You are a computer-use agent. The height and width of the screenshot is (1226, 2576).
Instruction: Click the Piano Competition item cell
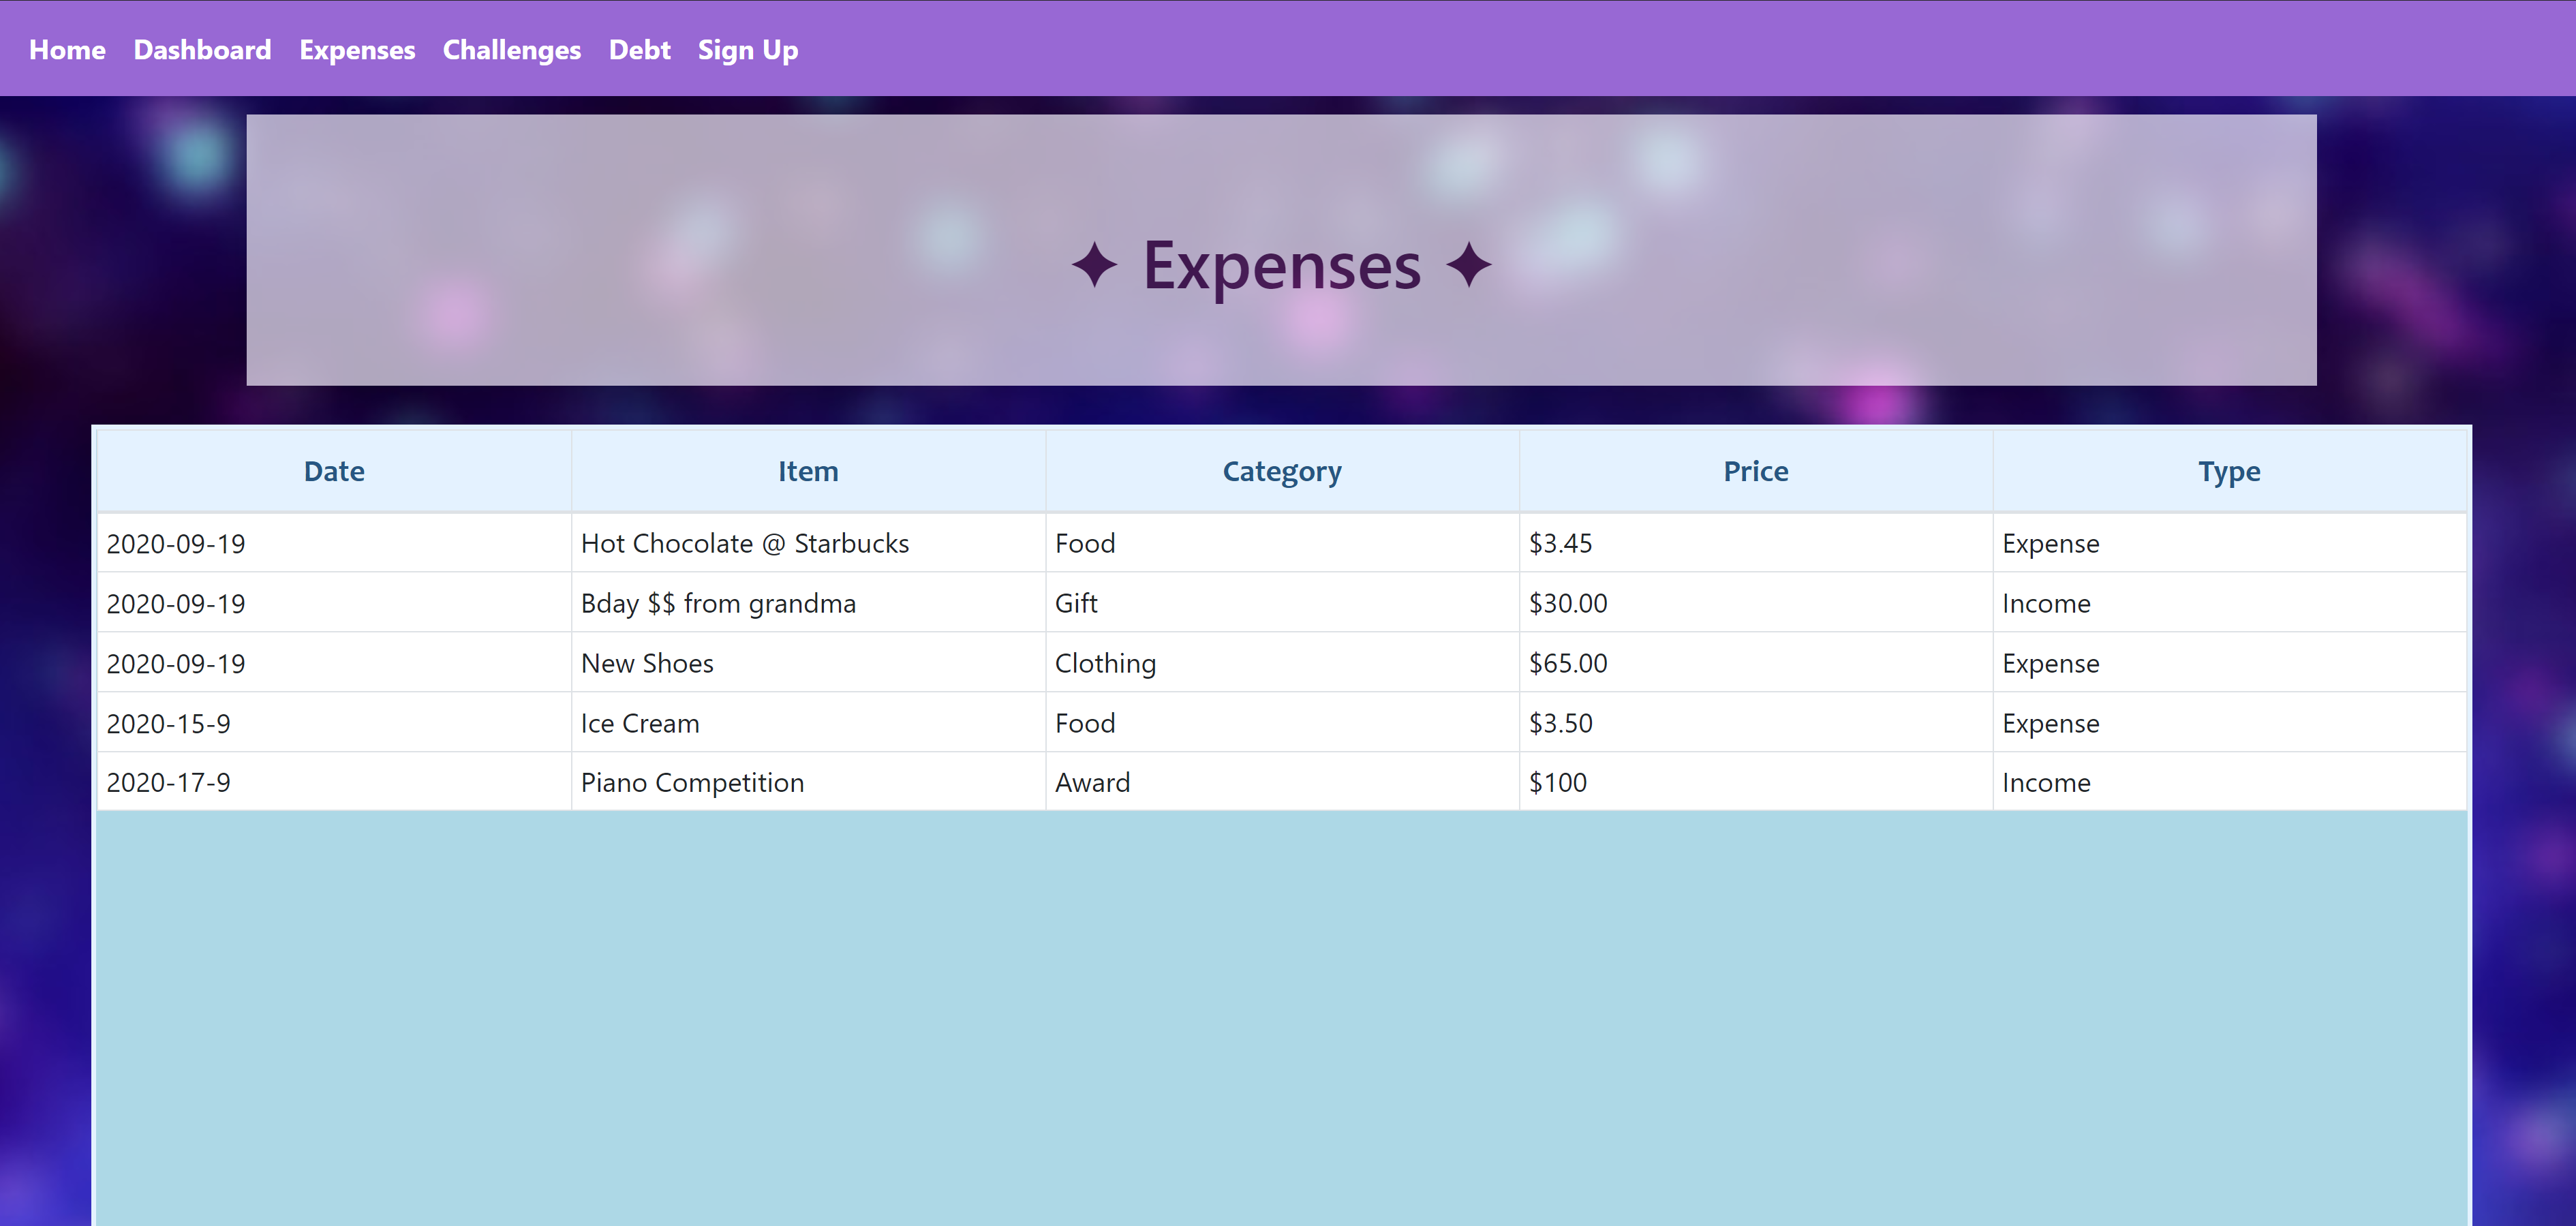click(692, 783)
